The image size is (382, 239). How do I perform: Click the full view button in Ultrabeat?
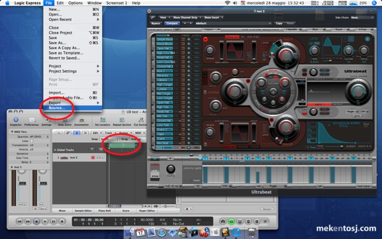[x=363, y=186]
